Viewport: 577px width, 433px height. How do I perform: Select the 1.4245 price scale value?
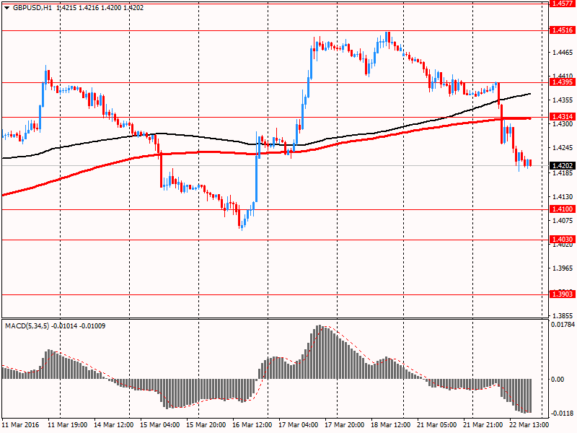pos(563,148)
